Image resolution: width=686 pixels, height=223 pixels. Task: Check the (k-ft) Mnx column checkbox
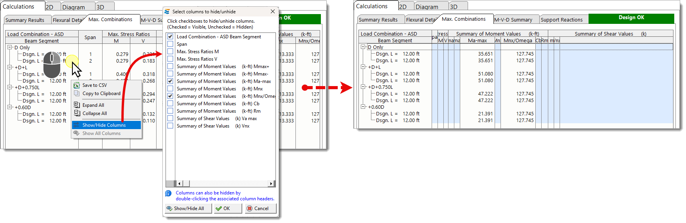(170, 88)
